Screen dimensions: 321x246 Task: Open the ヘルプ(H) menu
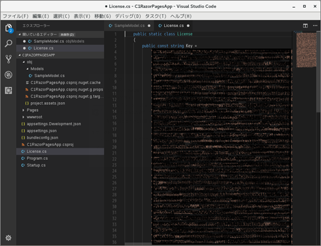[181, 16]
